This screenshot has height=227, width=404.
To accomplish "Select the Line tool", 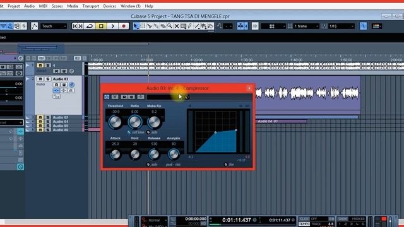I will (197, 26).
